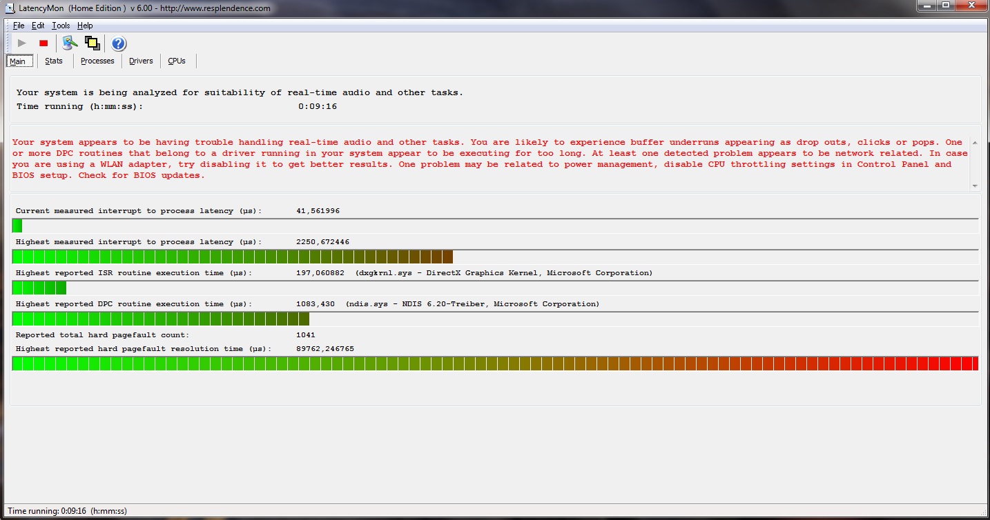Click the highest interrupt to process latency bar
Screen dimensions: 990x520
click(495, 257)
